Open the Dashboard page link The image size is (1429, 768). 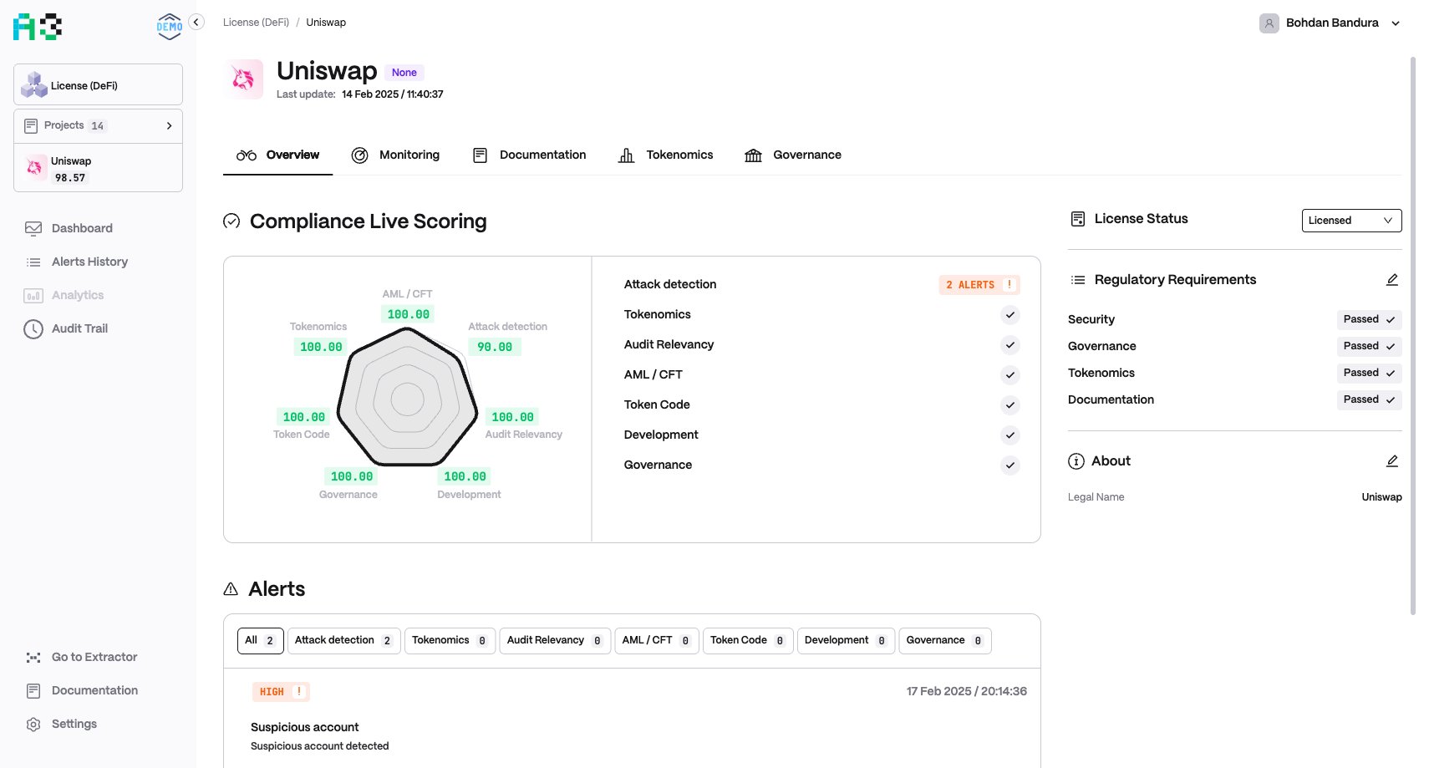point(82,228)
